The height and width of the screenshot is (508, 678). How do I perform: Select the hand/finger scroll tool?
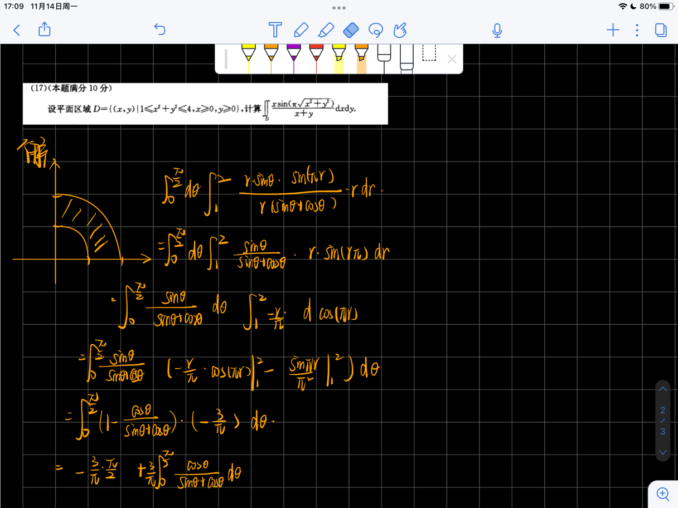pos(400,30)
